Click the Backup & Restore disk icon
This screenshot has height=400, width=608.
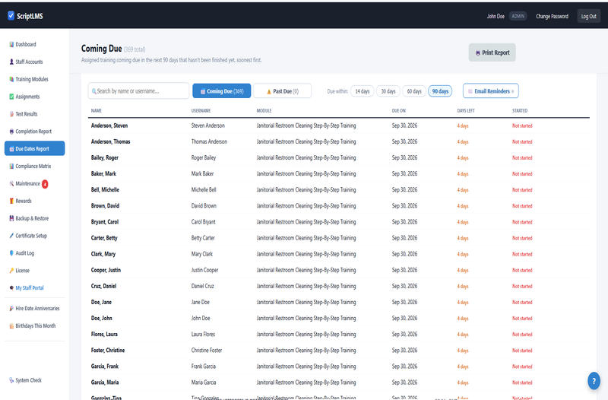(11, 218)
